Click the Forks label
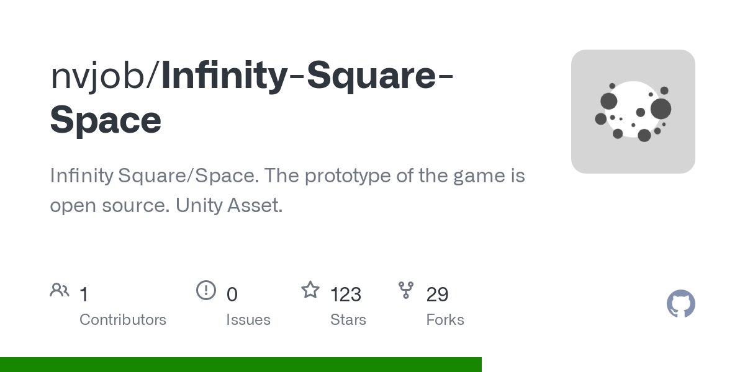 pyautogui.click(x=445, y=320)
